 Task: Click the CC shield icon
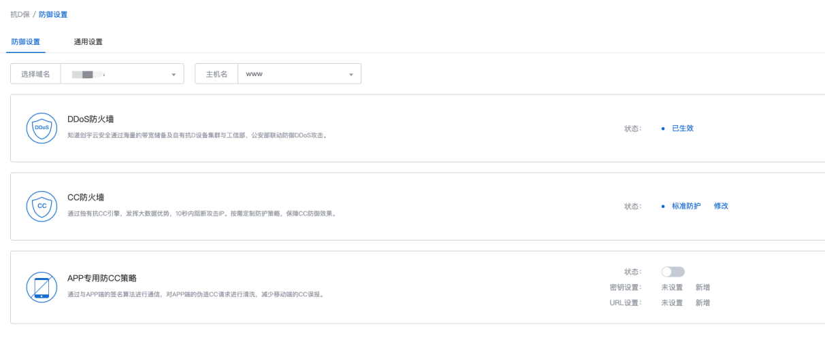coord(42,206)
